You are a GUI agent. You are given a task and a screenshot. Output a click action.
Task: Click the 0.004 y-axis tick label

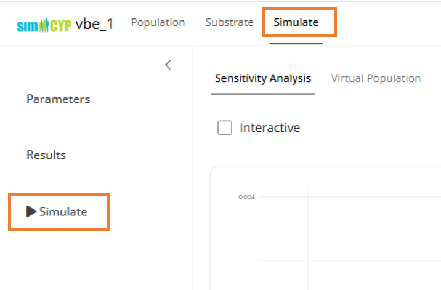coord(247,197)
